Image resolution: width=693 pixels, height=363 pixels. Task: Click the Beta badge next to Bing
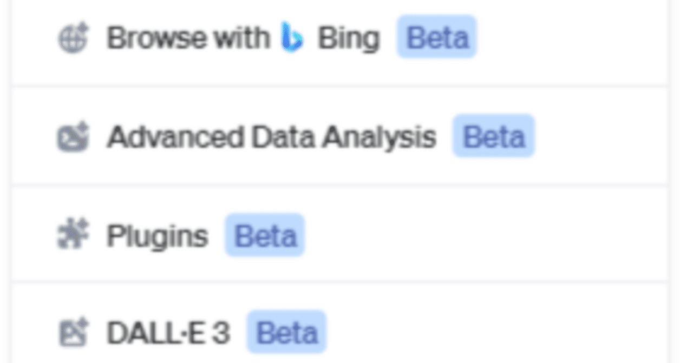click(436, 37)
